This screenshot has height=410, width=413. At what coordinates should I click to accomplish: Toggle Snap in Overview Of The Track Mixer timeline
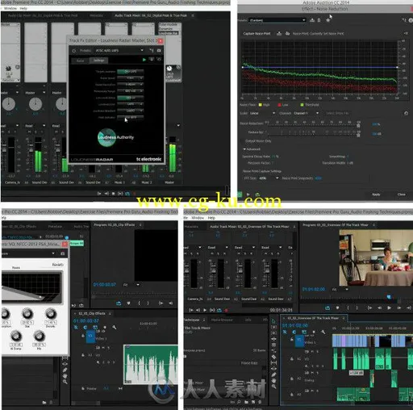click(285, 333)
